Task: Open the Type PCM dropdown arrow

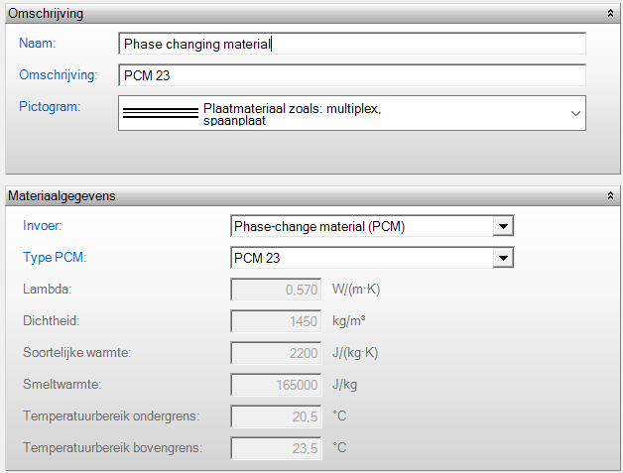Action: click(x=504, y=259)
